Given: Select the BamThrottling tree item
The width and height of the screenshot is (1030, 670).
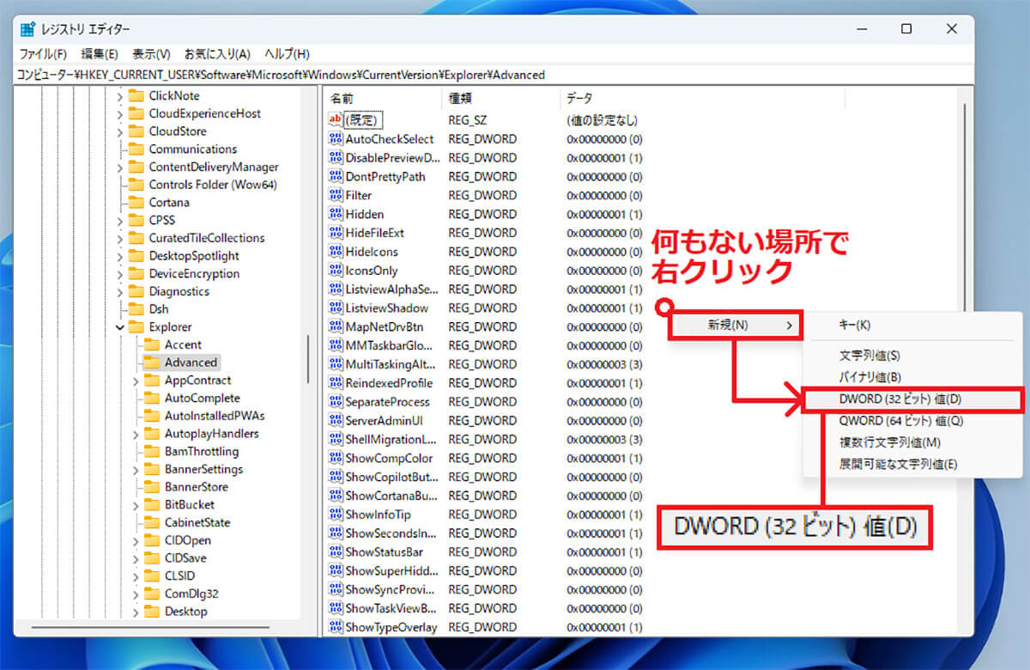Looking at the screenshot, I should pos(202,452).
